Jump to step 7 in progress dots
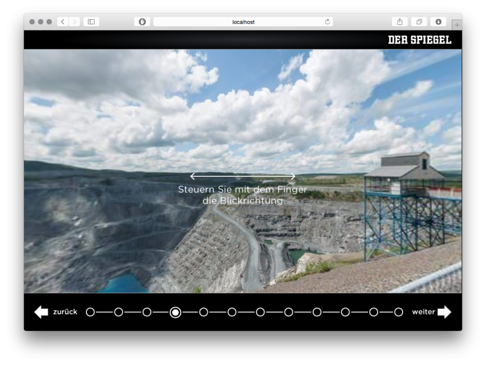The image size is (486, 365). [260, 312]
